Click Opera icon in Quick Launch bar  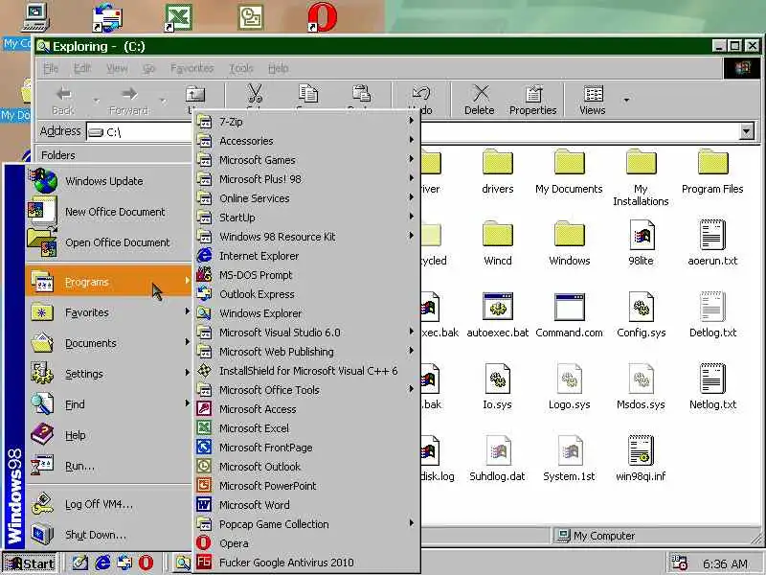(x=146, y=563)
